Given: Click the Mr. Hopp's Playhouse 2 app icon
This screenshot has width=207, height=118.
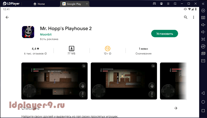Looking at the screenshot, I should [x=28, y=32].
